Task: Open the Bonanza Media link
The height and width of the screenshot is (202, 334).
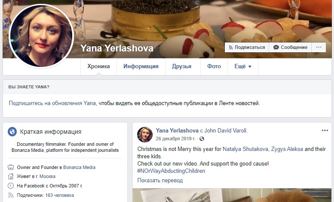Action: (x=79, y=167)
